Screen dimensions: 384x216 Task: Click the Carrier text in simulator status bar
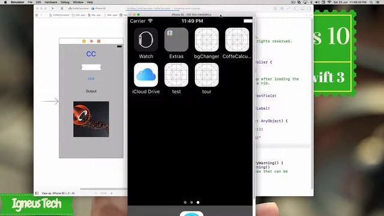click(x=137, y=21)
